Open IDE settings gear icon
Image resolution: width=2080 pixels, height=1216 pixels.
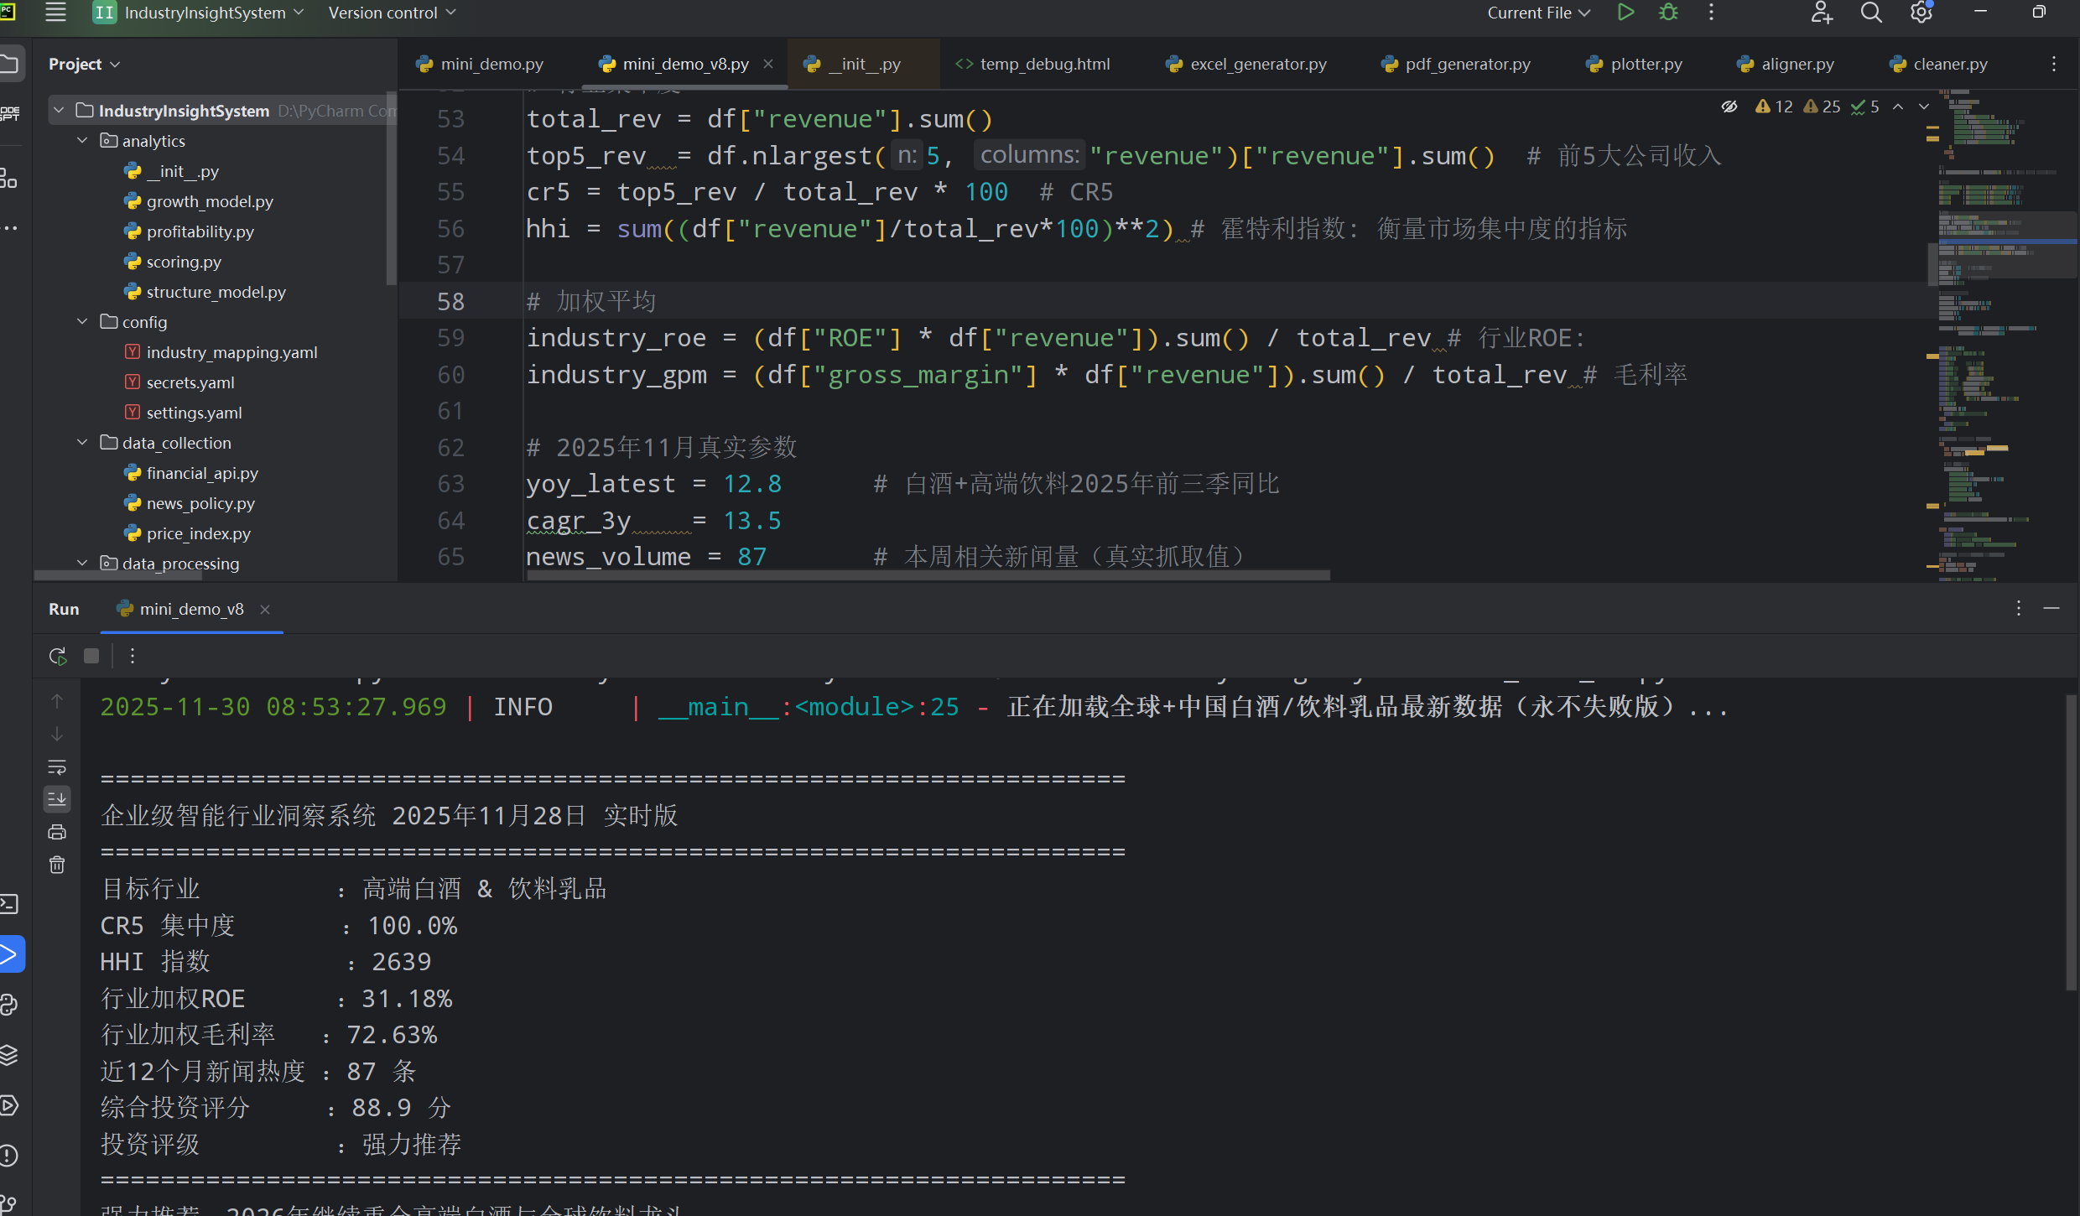coord(1921,13)
